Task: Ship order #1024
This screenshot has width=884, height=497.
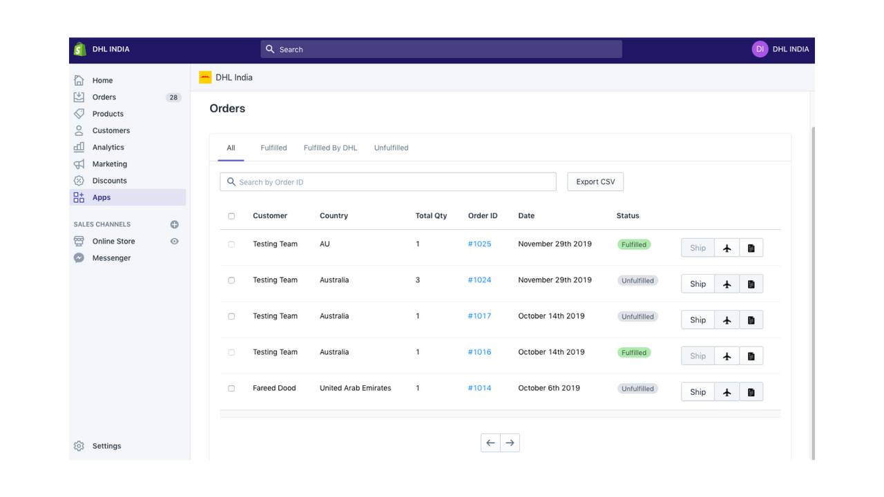Action: [698, 284]
